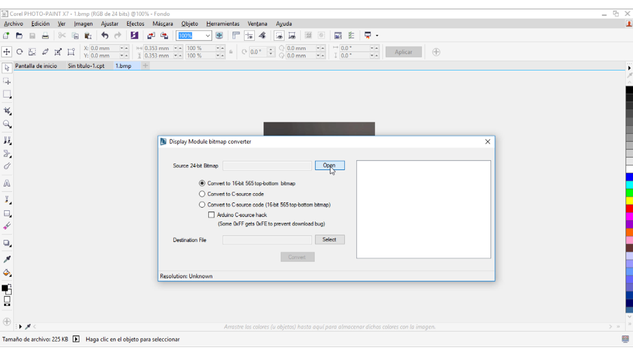Select the Text tool
The width and height of the screenshot is (633, 356).
tap(7, 183)
